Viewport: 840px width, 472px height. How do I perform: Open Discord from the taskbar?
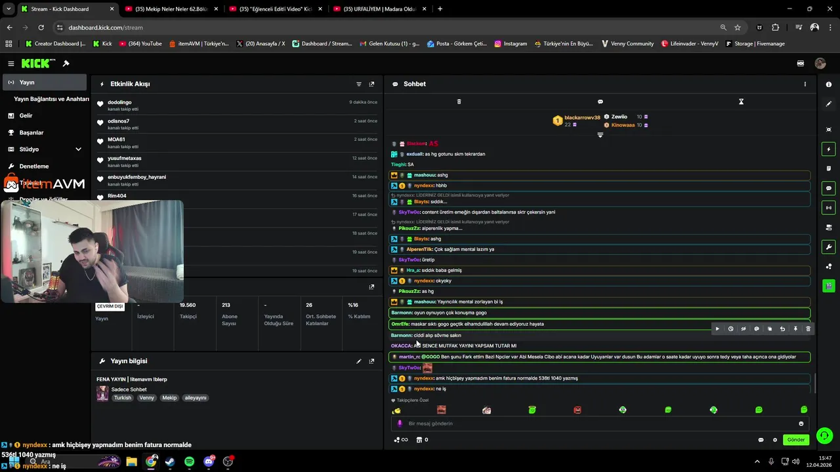(209, 462)
